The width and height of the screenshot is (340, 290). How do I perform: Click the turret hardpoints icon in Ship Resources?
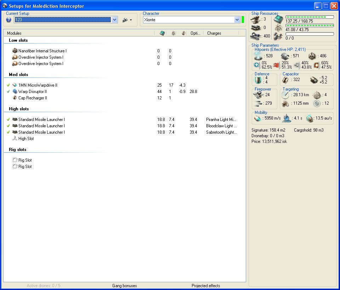(x=256, y=19)
